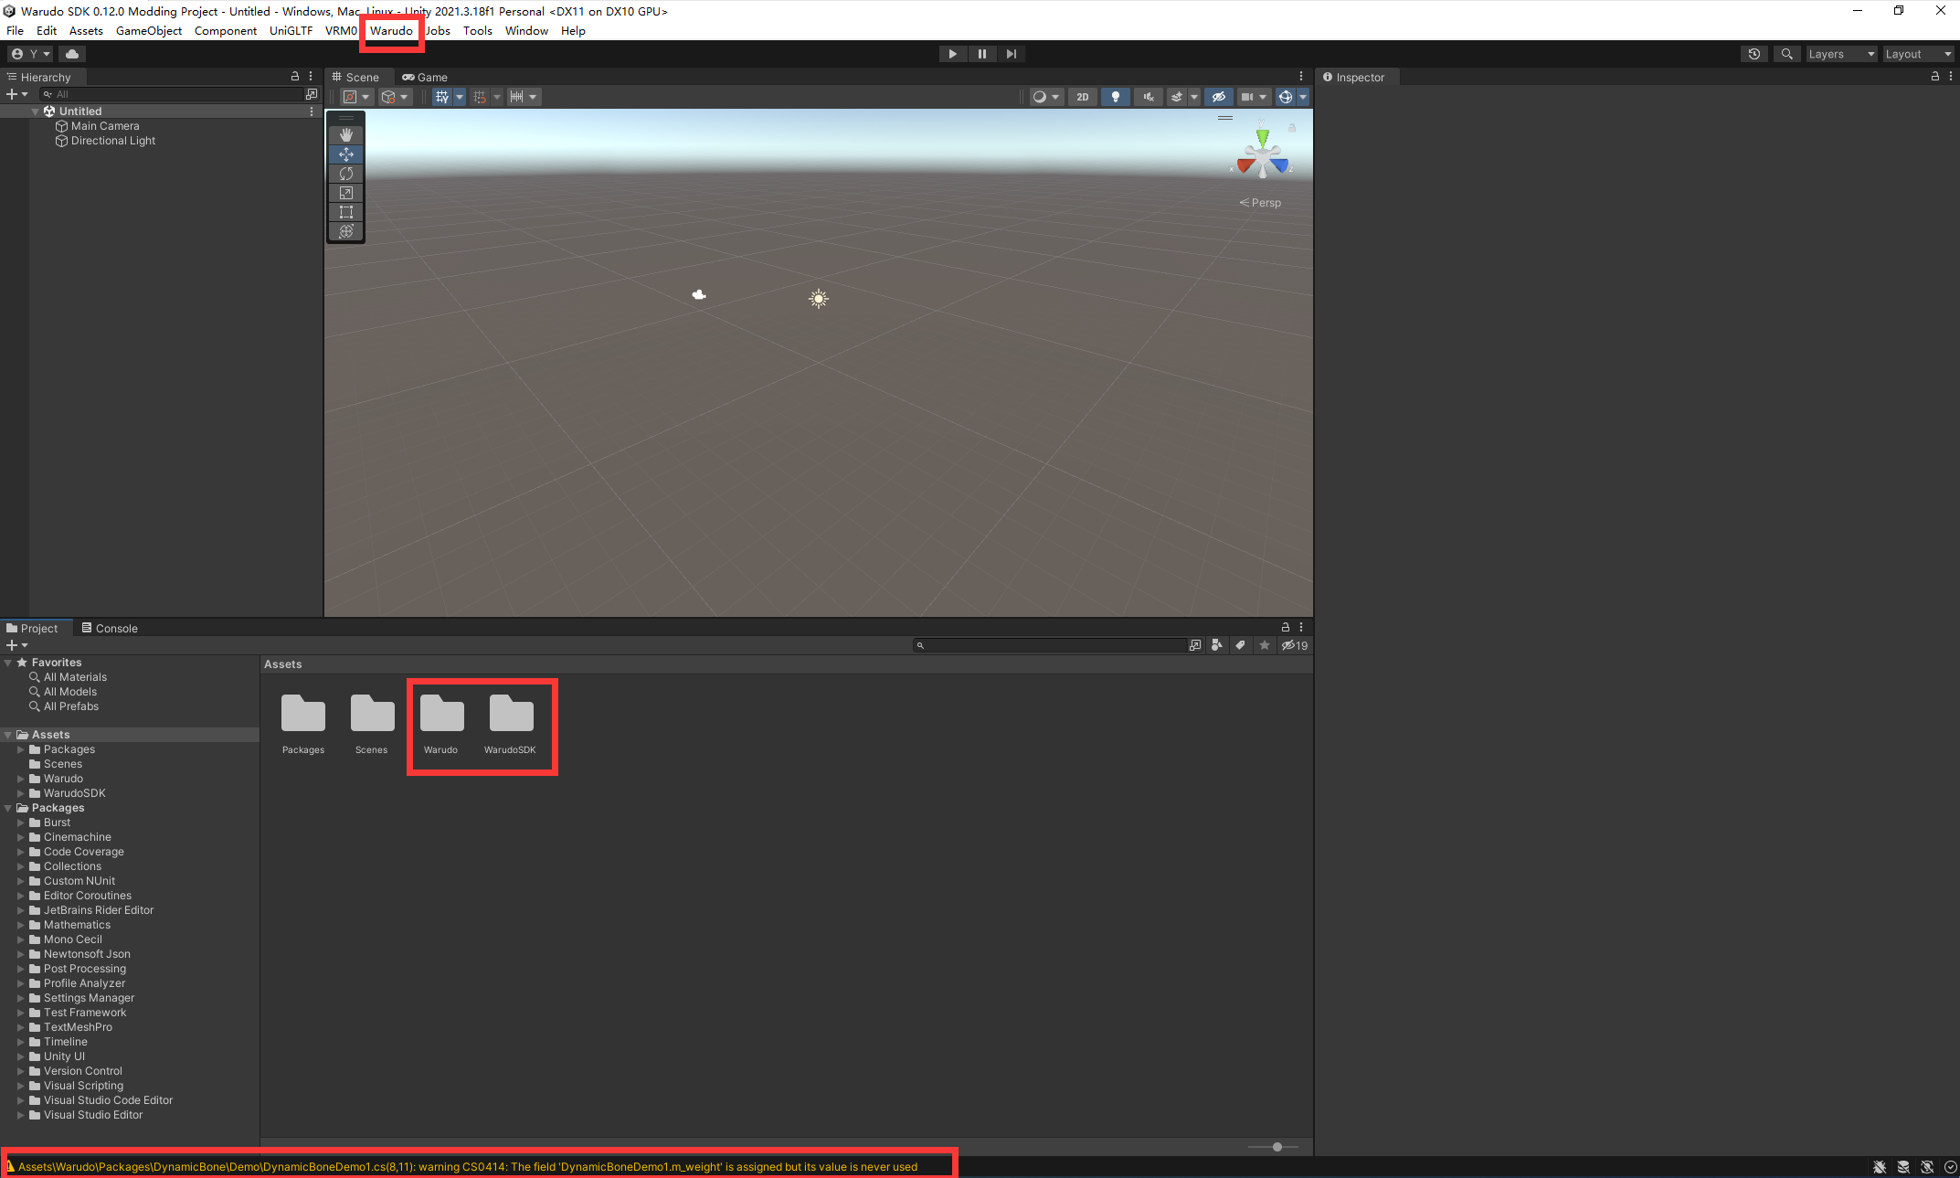Click the save search star icon
This screenshot has width=1960, height=1178.
1265,645
